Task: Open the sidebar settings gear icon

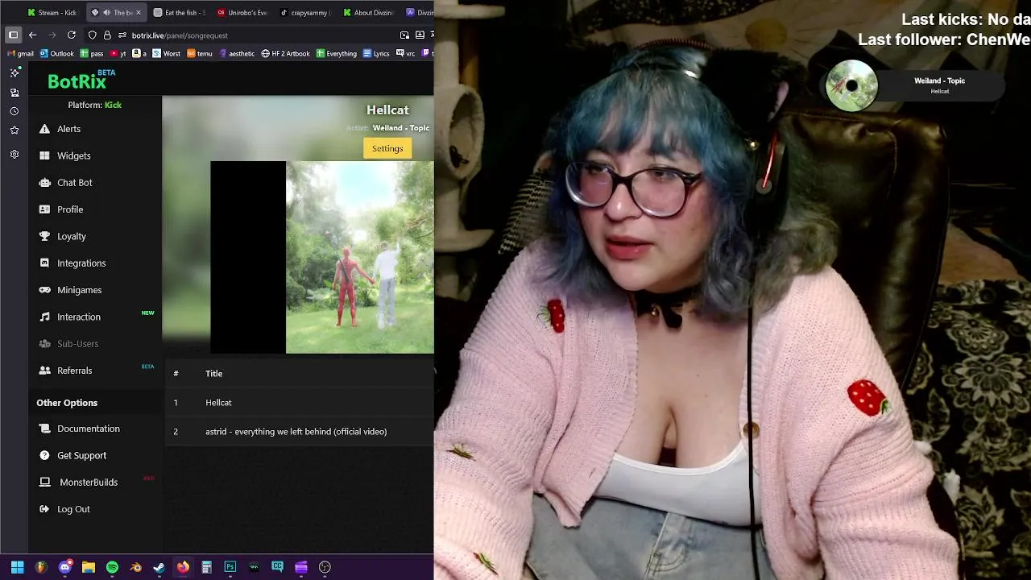Action: click(x=14, y=154)
